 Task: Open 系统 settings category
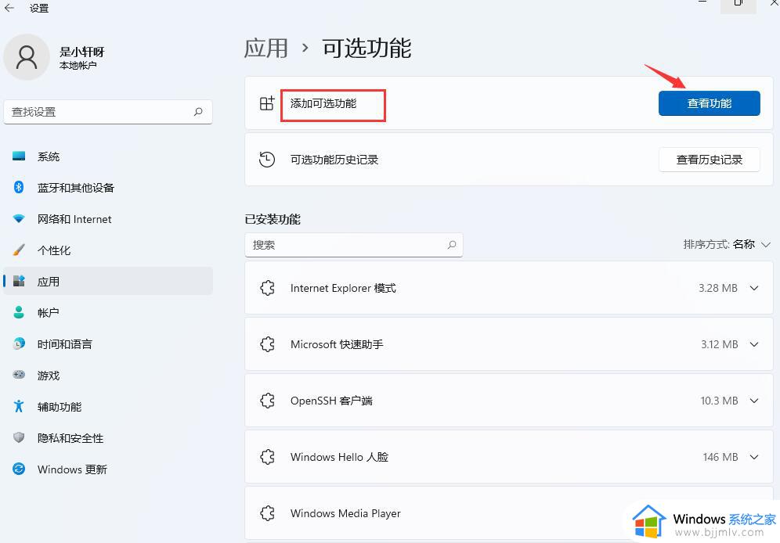(x=108, y=156)
